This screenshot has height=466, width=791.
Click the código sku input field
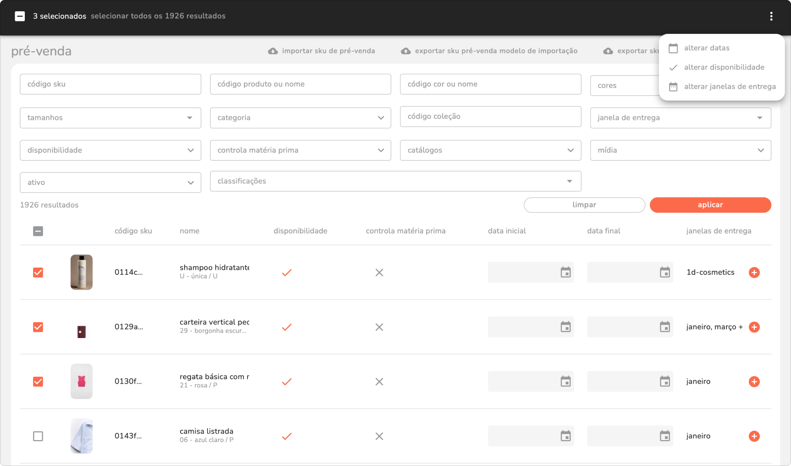110,84
